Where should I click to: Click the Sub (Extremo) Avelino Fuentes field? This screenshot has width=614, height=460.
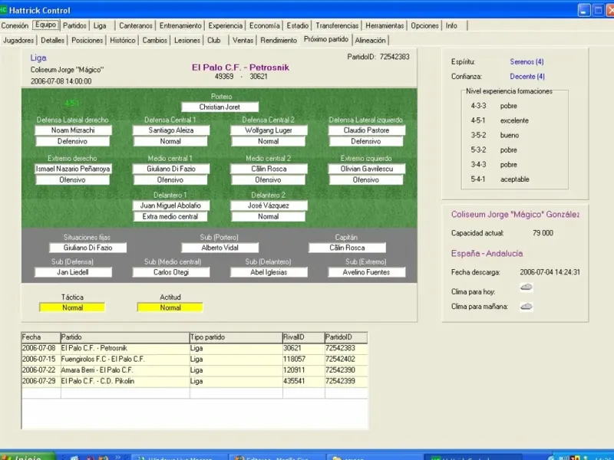pos(367,272)
